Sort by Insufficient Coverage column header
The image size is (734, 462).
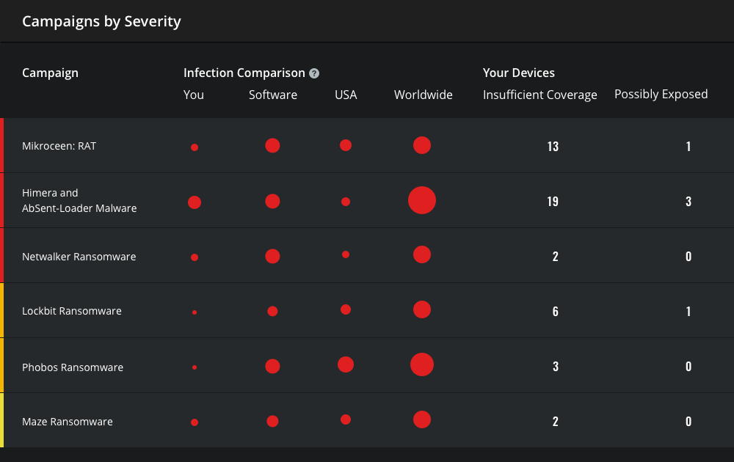pos(540,95)
